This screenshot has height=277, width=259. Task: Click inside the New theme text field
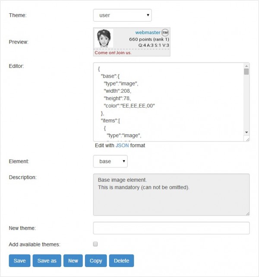171,228
